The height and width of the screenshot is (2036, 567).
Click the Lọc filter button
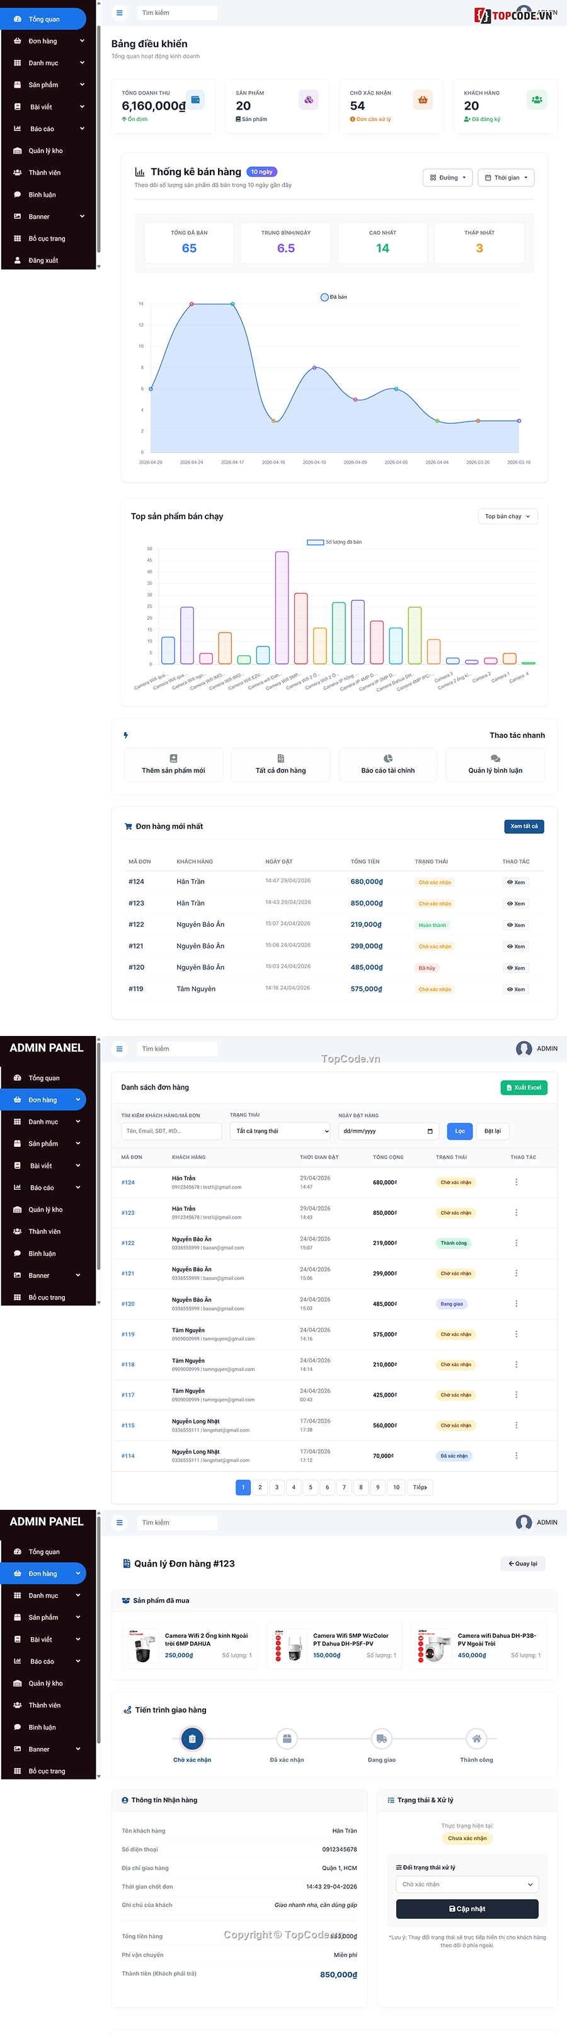click(460, 1131)
